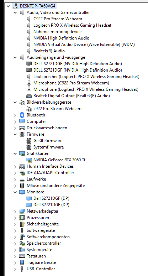This screenshot has height=276, width=148.
Task: Click the Laufwerke drive icon
Action: pyautogui.click(x=22, y=179)
